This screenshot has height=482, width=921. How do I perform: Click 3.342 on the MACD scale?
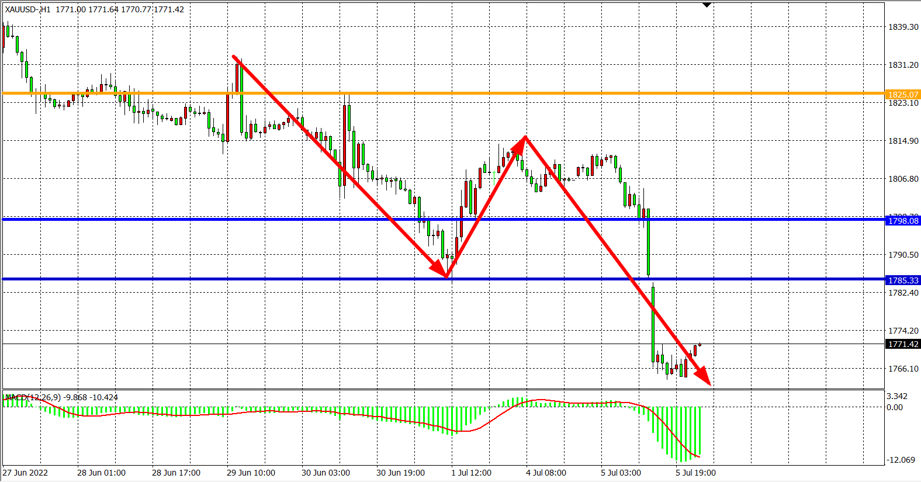[897, 396]
